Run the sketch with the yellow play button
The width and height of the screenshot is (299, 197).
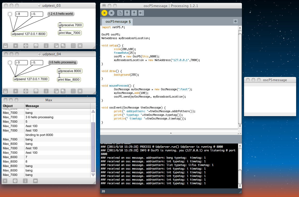(x=104, y=13)
